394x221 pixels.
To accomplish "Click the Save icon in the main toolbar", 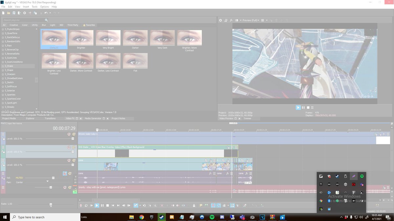I will (14, 13).
